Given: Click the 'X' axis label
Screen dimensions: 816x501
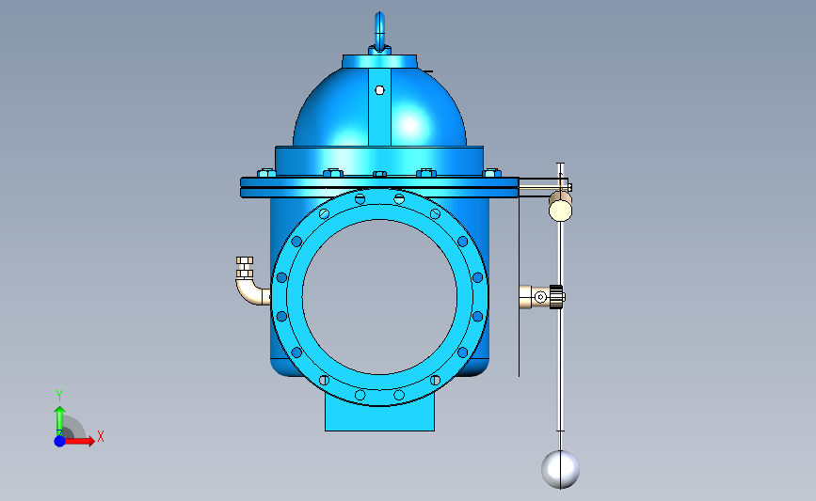Looking at the screenshot, I should coord(101,436).
